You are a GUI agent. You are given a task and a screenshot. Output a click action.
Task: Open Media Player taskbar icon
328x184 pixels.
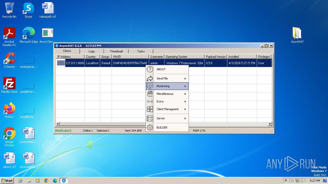(x=38, y=181)
